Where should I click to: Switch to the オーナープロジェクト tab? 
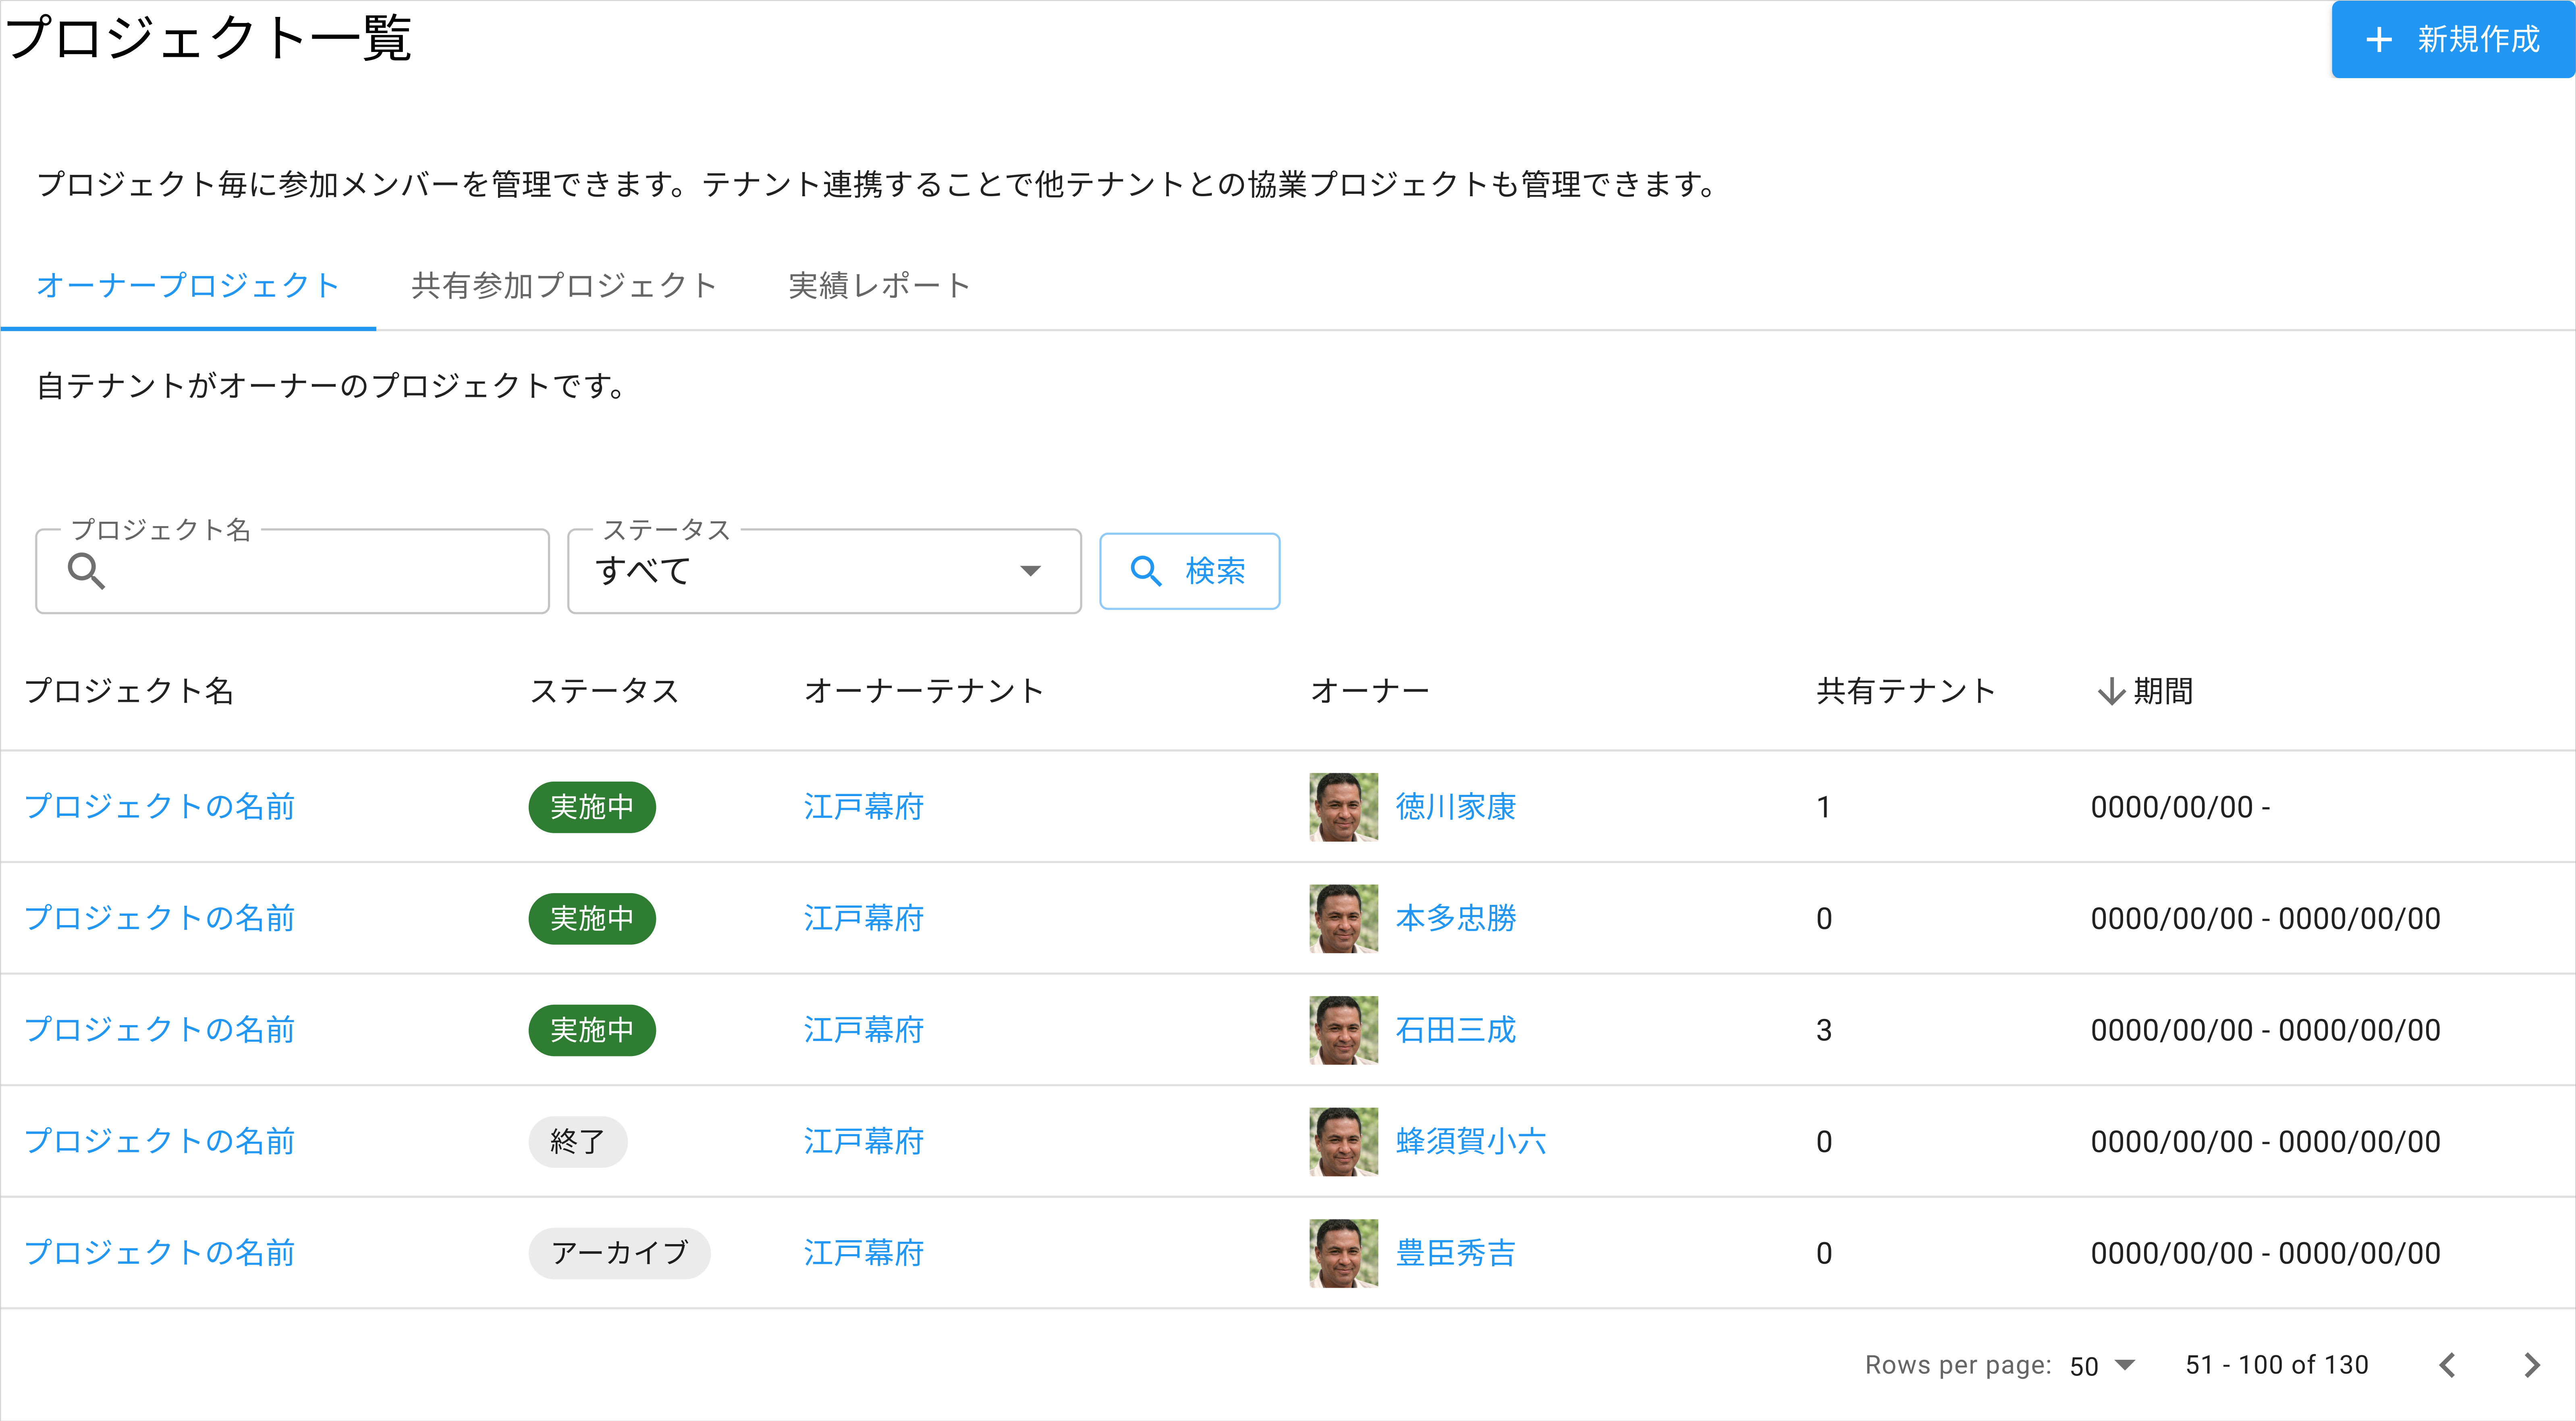tap(188, 286)
